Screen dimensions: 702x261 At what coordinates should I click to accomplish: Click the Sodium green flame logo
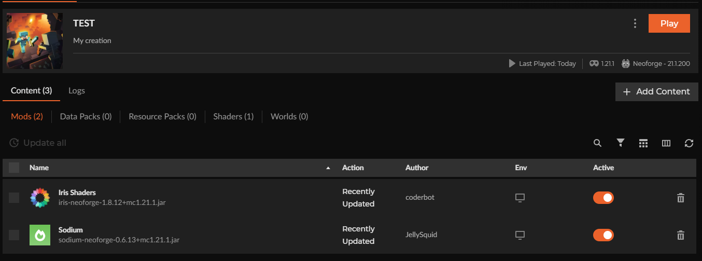pos(40,235)
